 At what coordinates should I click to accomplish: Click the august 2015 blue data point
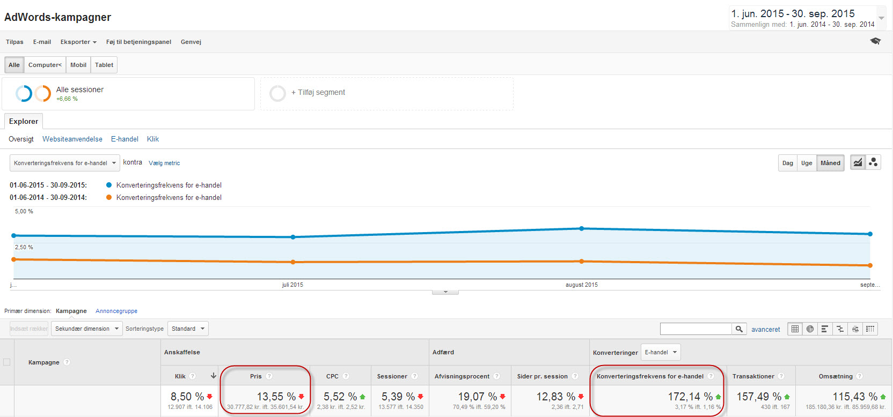(581, 228)
